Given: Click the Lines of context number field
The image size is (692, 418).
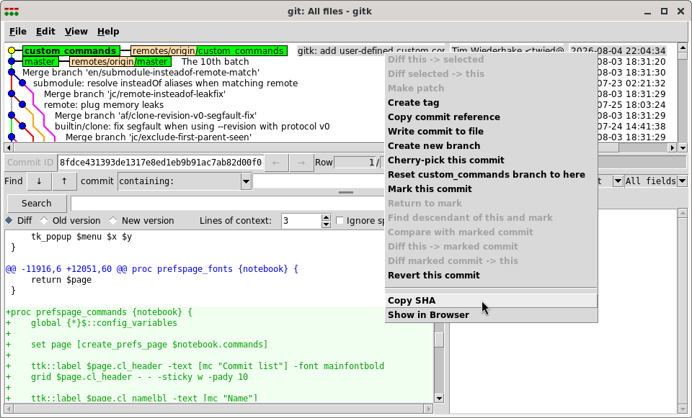Looking at the screenshot, I should (301, 221).
